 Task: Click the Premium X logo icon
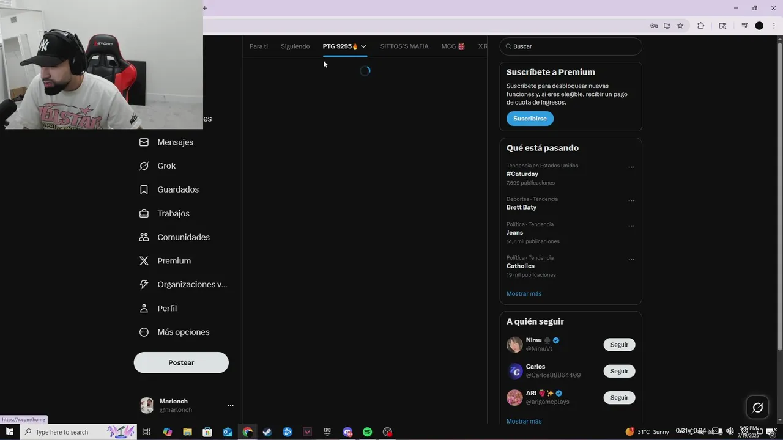point(144,260)
